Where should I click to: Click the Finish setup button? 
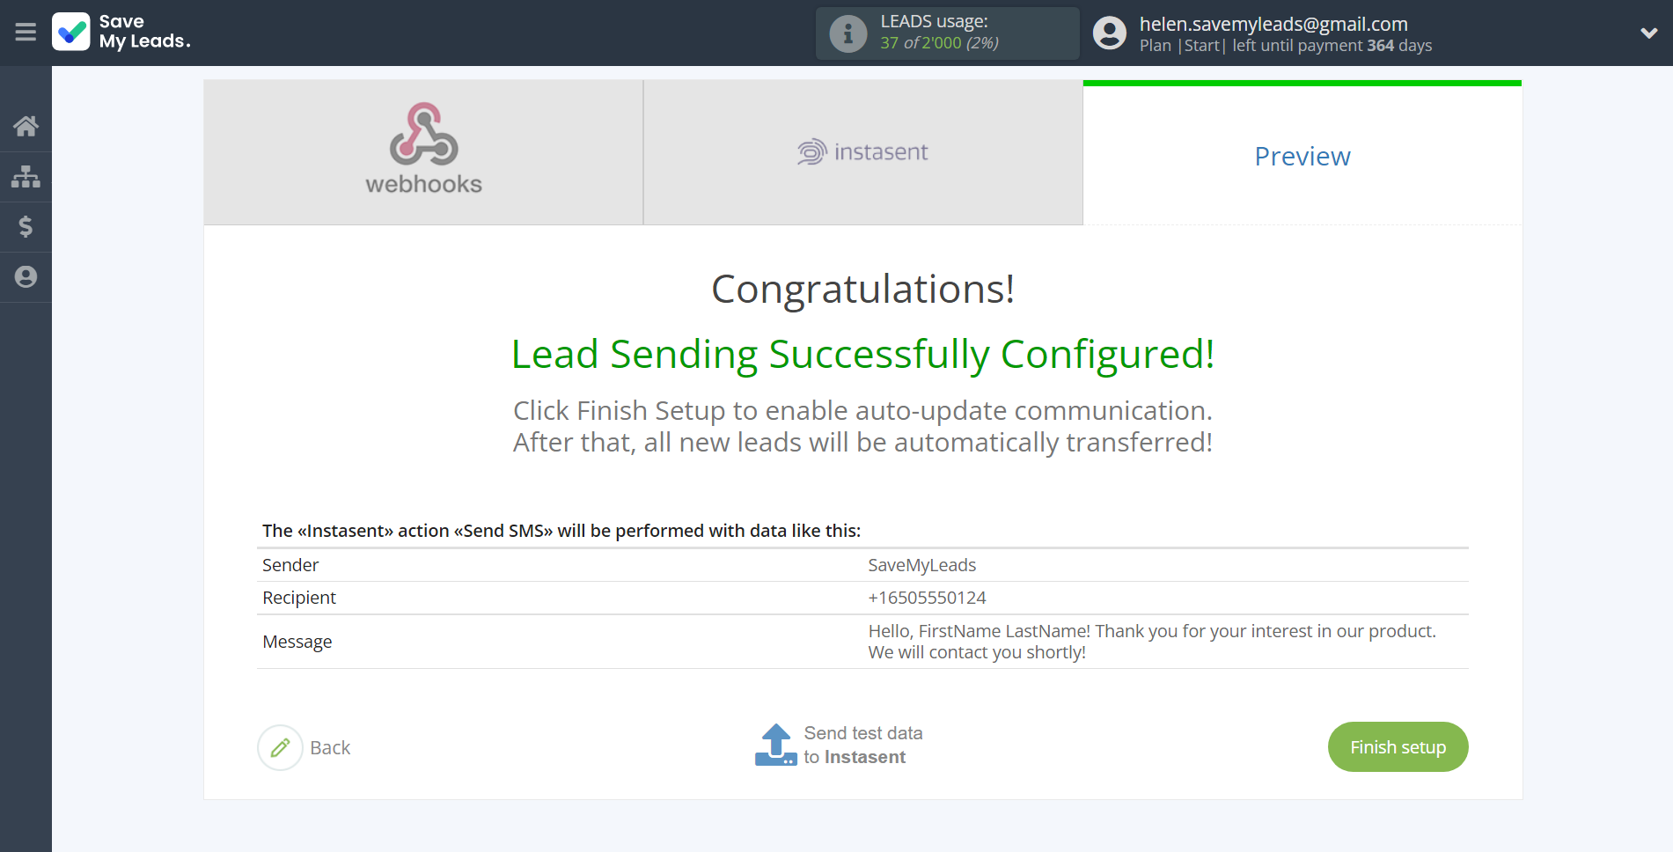click(1398, 747)
